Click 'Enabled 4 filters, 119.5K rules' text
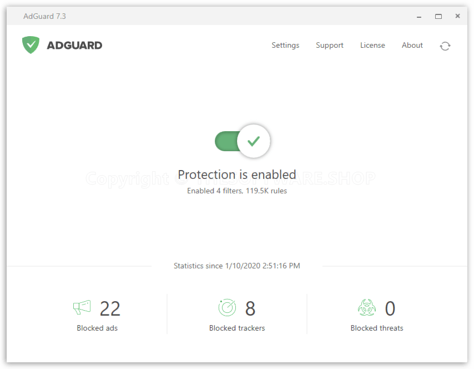The width and height of the screenshot is (474, 369). click(237, 191)
